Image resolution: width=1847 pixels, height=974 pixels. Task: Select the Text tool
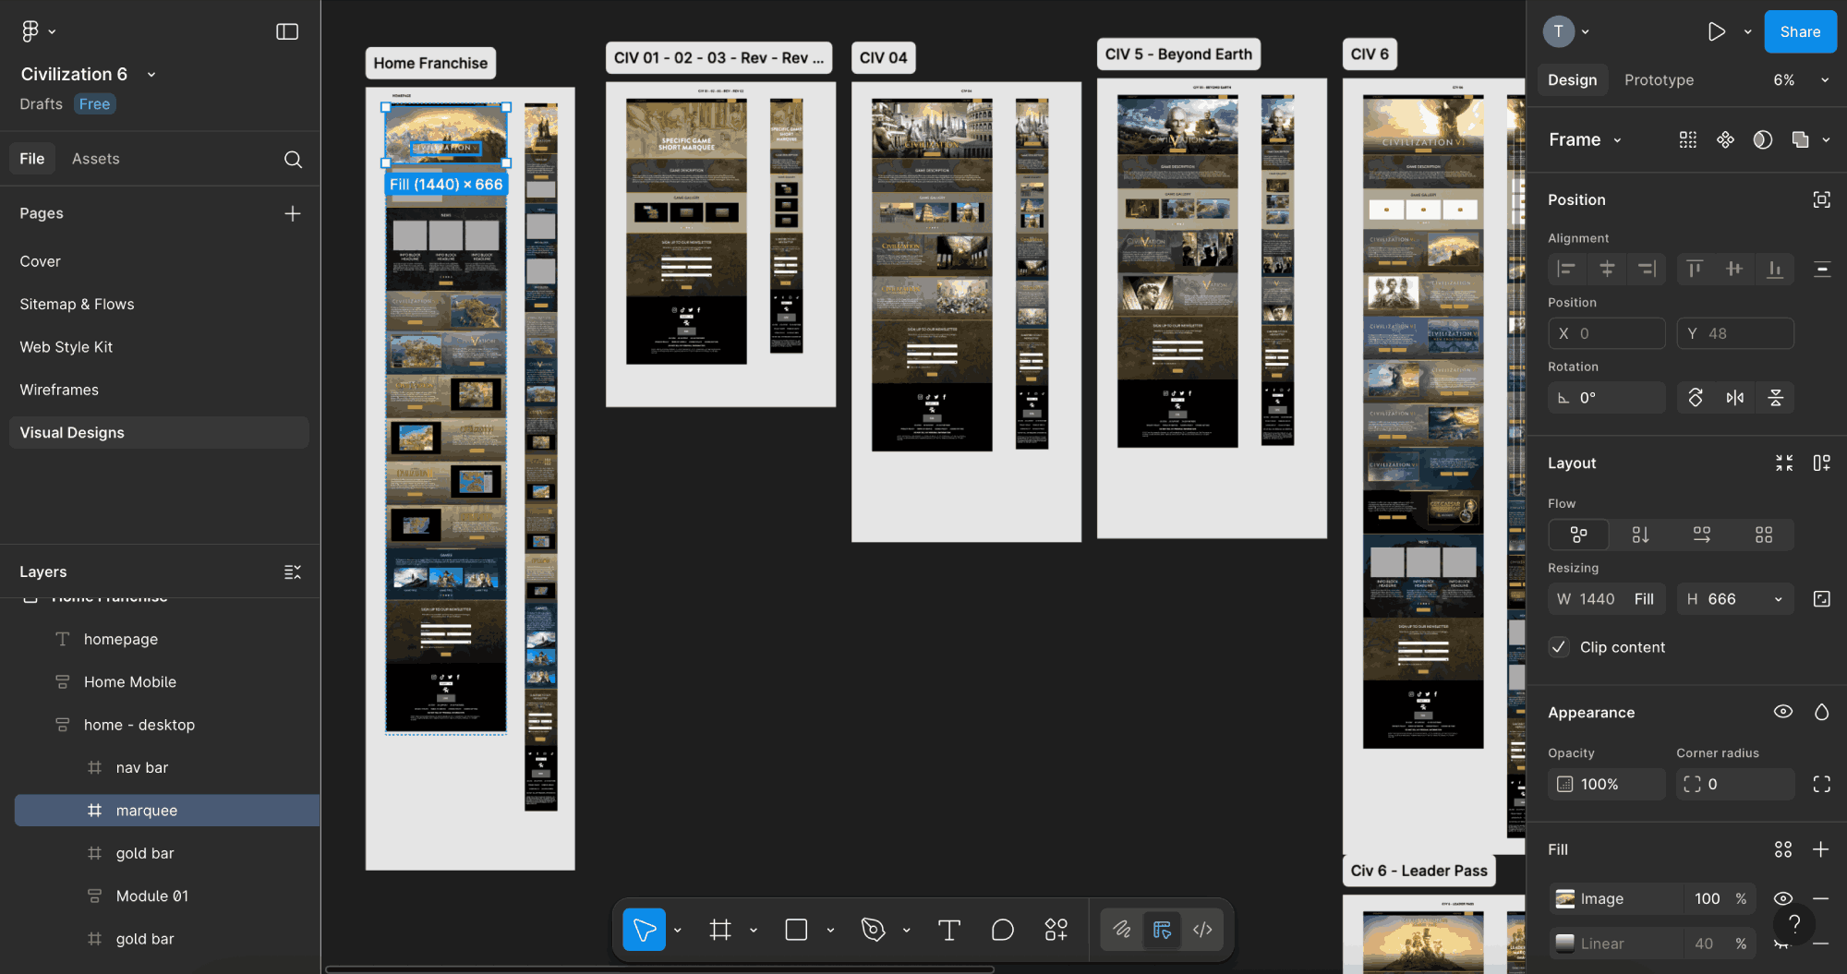[x=948, y=930]
